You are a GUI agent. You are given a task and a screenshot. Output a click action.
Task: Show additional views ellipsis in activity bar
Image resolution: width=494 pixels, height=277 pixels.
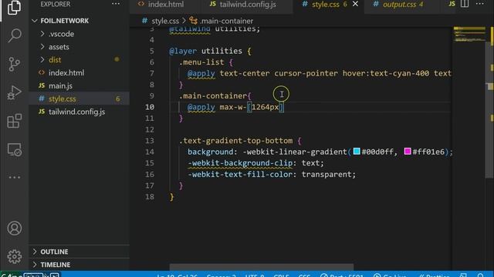pos(14,178)
